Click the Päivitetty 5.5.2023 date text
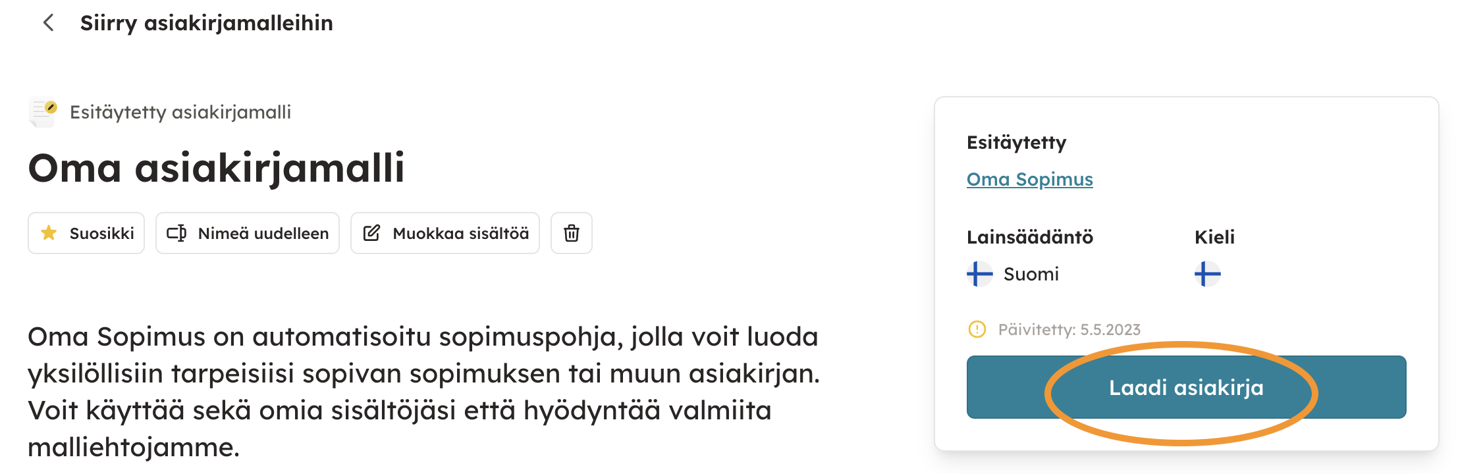 [1069, 330]
